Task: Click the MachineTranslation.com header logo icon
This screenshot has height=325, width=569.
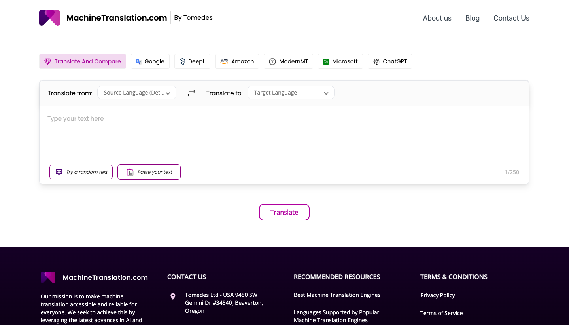Action: point(50,18)
